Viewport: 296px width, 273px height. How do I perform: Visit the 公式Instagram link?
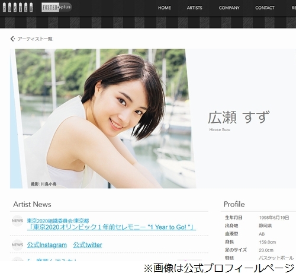tap(47, 245)
